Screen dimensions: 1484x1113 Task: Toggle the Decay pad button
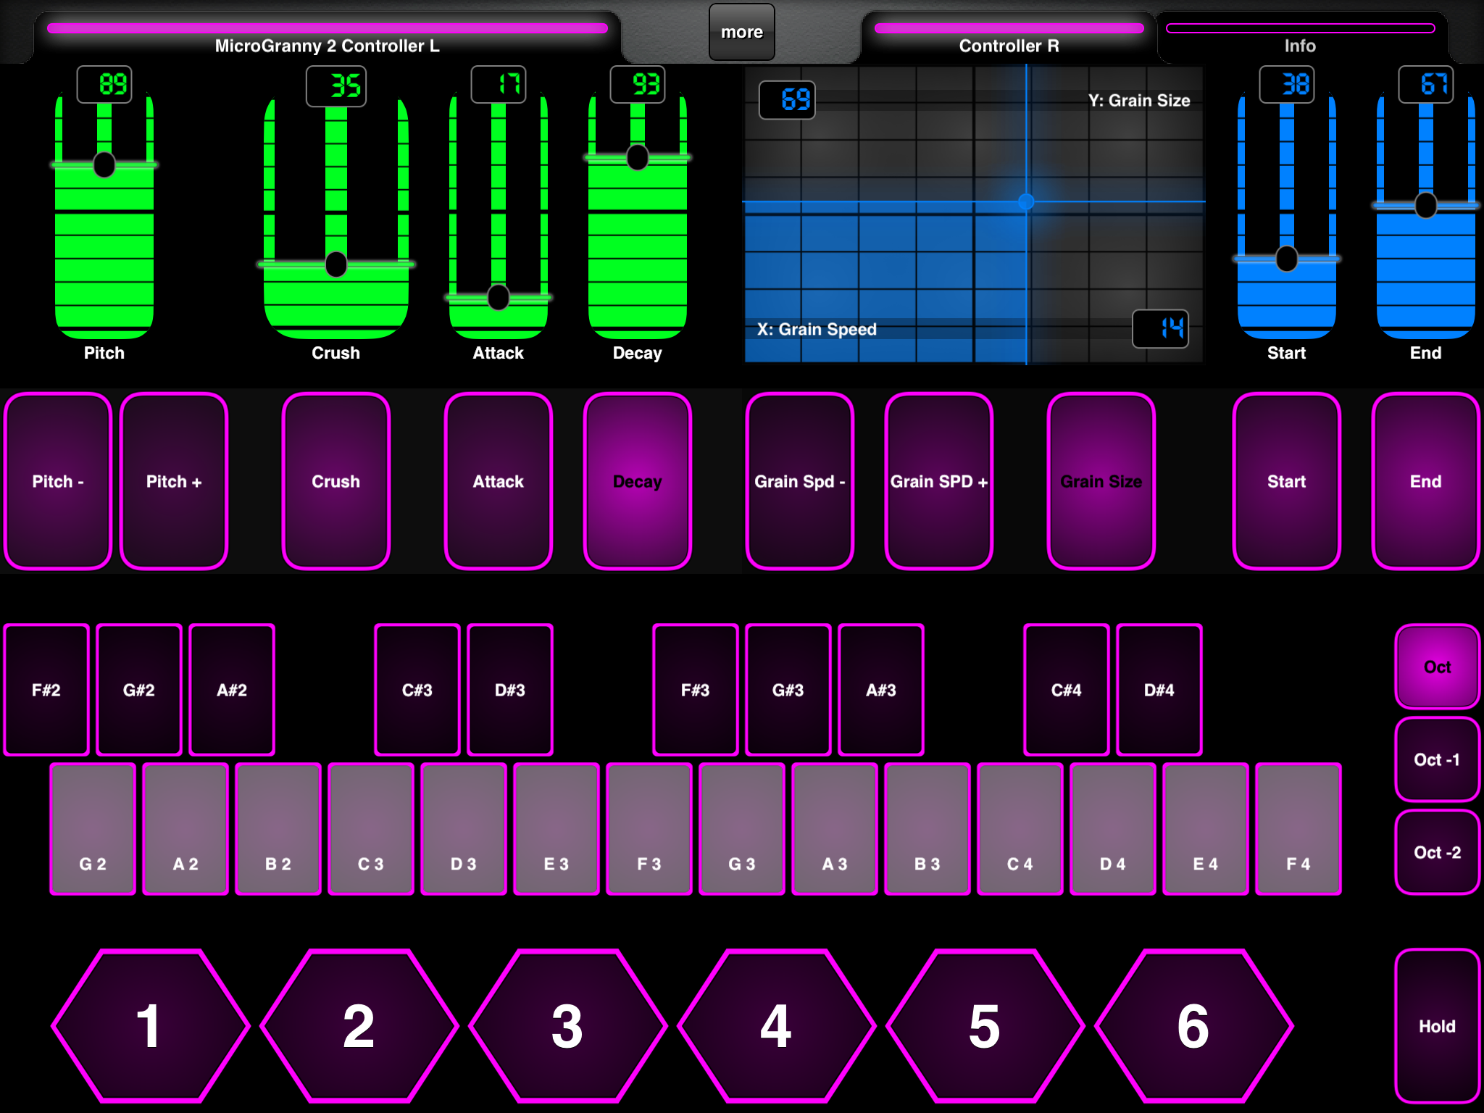click(638, 481)
